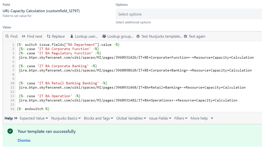Open Lookup group dialog
The height and width of the screenshot is (151, 262).
pos(118,36)
